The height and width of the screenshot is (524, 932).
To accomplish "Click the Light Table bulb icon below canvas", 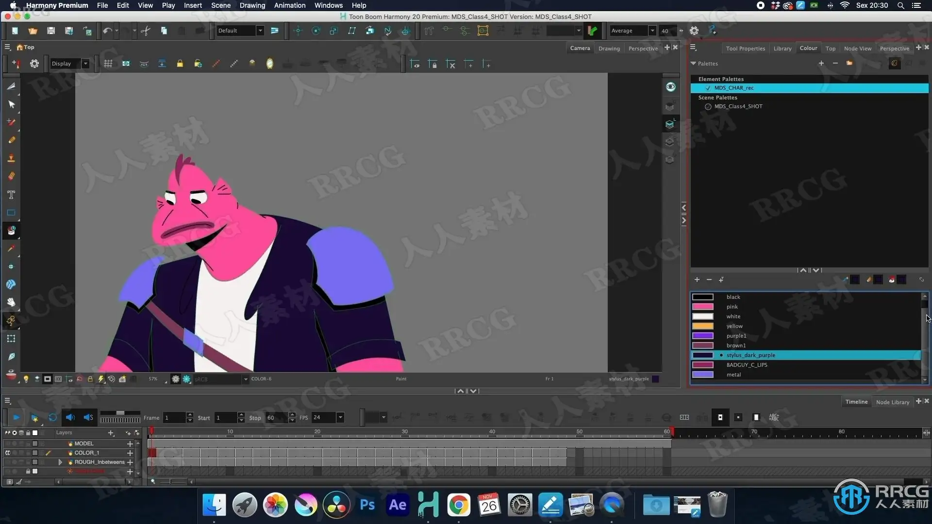I will click(x=26, y=379).
